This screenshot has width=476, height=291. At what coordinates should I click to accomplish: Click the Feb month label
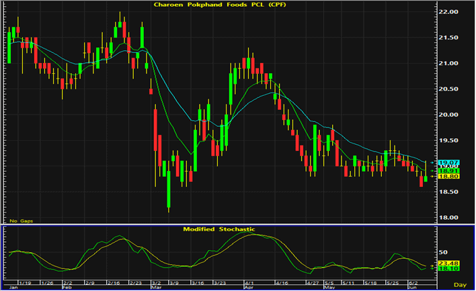point(67,287)
